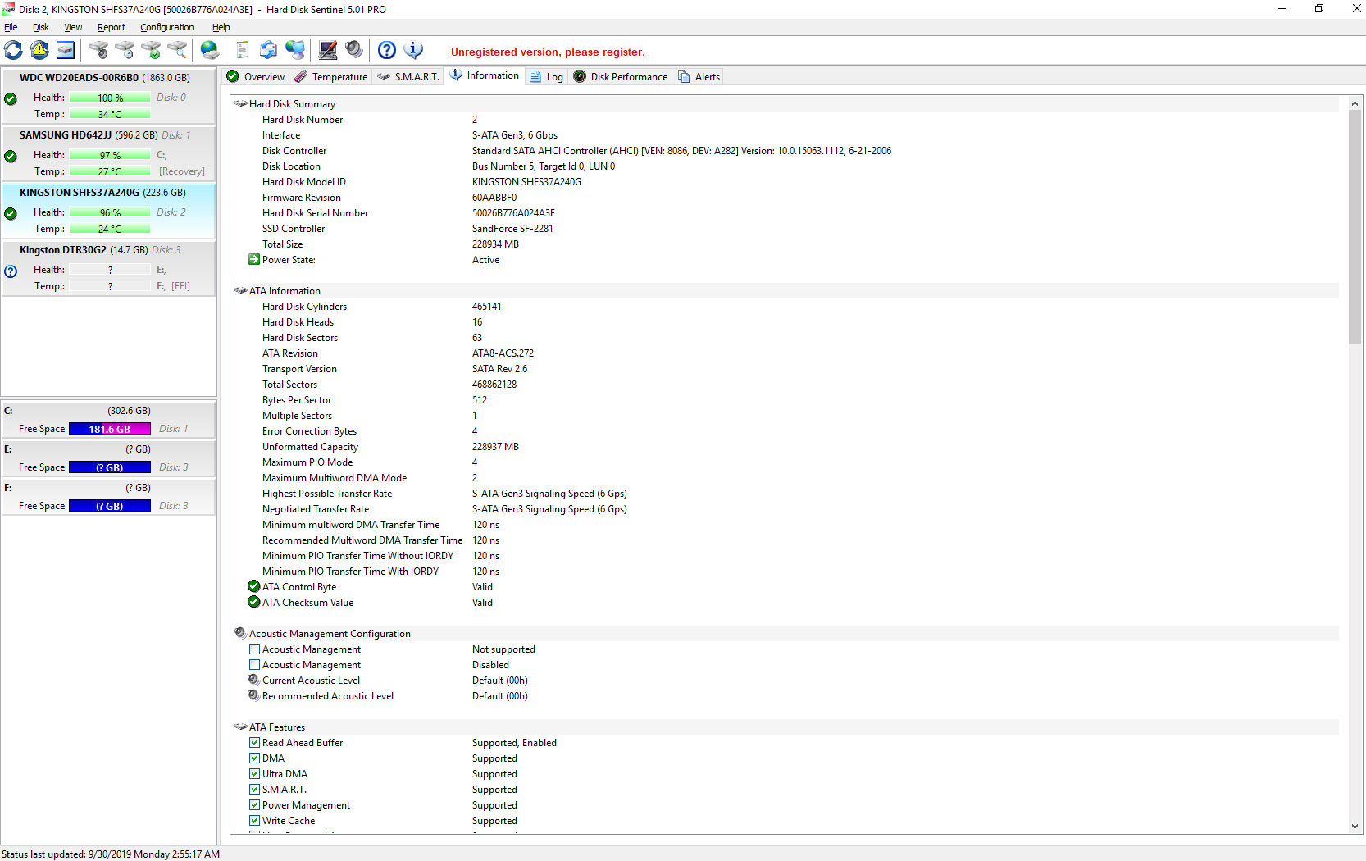Click the green check icon beside ATA Checksum Value

(254, 602)
